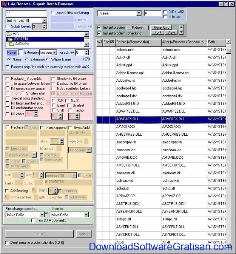This screenshot has height=254, width=236.
Task: Enable 'Add leading...' checkbox
Action: tap(7, 191)
